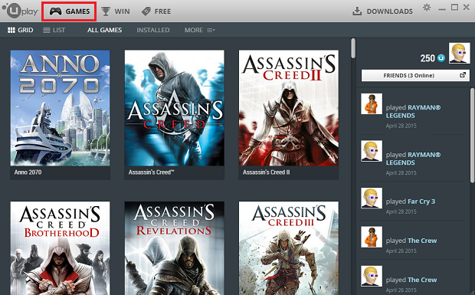Open The Crew link in the last feed entry
The width and height of the screenshot is (475, 295).
tap(422, 280)
